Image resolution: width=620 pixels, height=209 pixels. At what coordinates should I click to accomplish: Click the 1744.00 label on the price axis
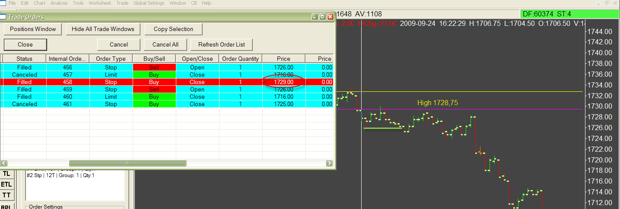click(600, 31)
